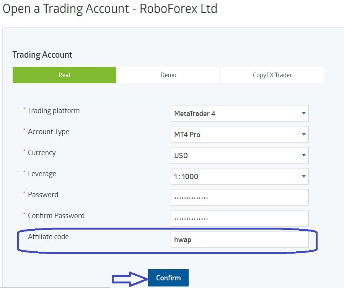Click the Trading platform label
The image size is (344, 288).
point(54,111)
